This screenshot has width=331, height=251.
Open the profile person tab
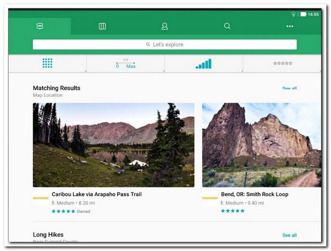click(164, 26)
